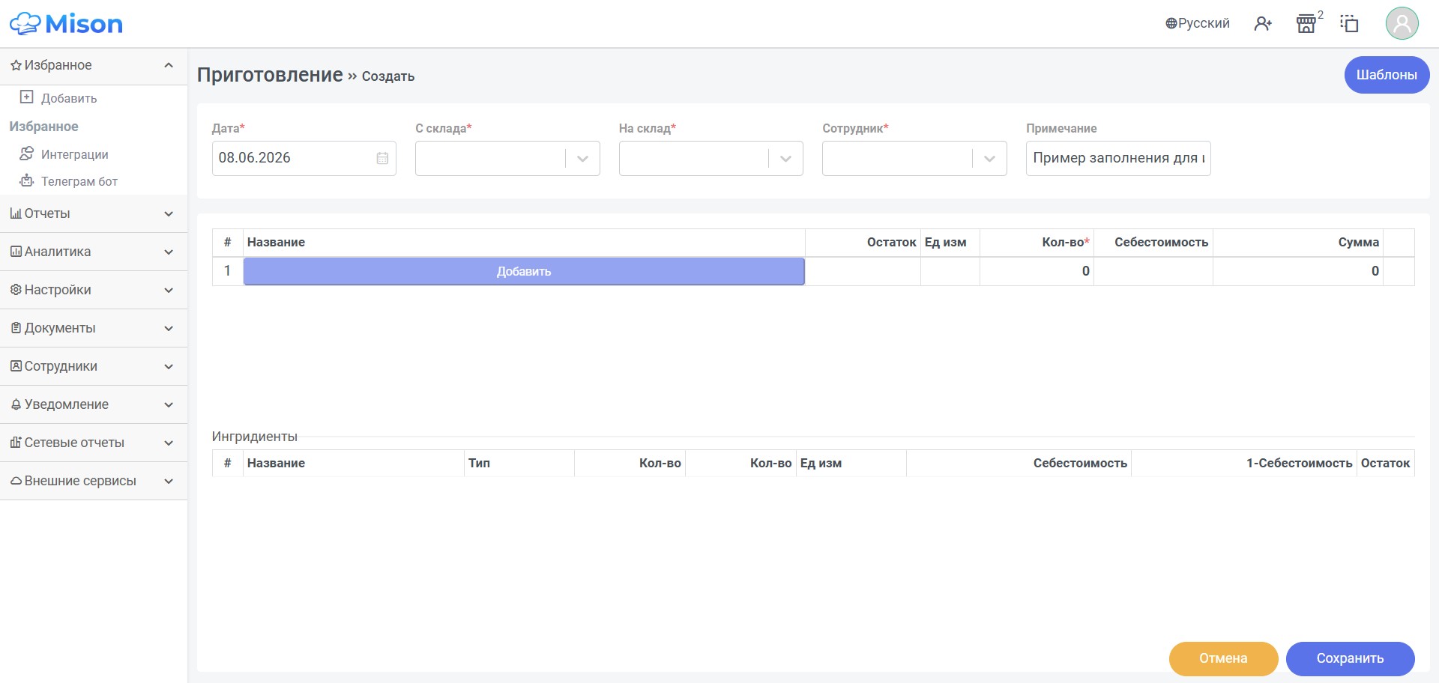Open the user avatar profile menu

(1402, 23)
